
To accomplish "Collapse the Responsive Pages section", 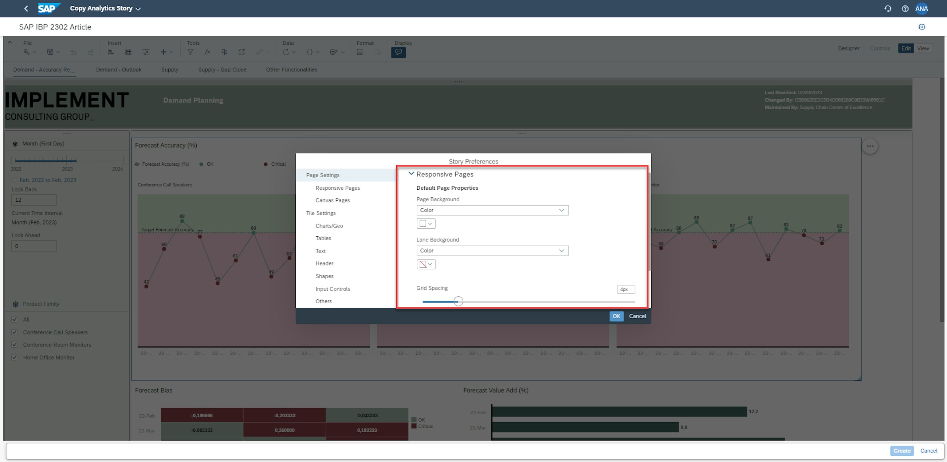I will click(411, 174).
